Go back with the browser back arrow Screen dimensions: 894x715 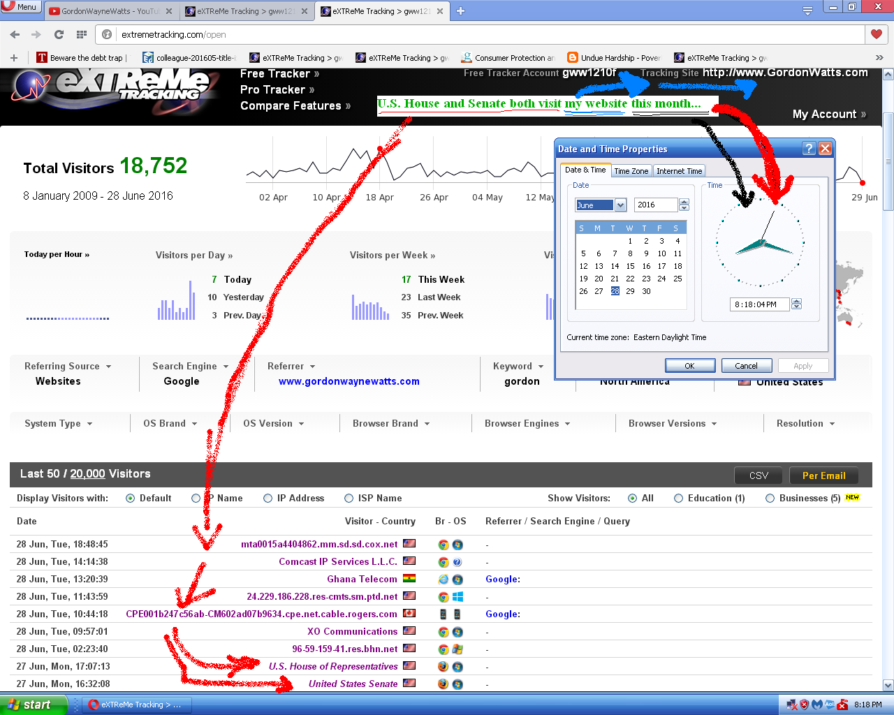15,34
